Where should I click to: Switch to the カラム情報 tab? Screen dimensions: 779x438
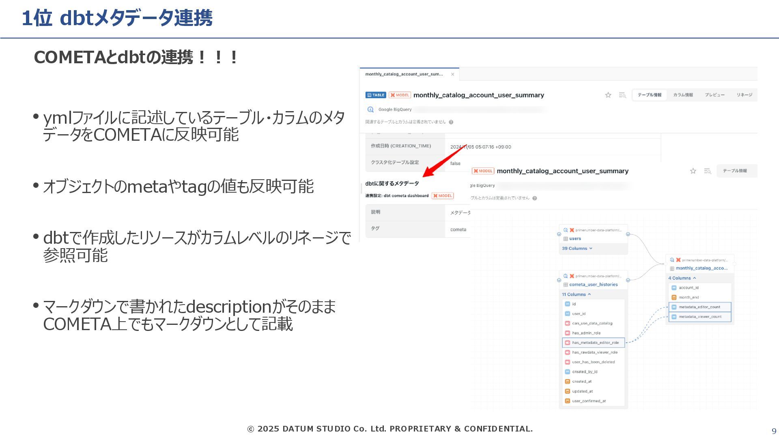pyautogui.click(x=683, y=95)
